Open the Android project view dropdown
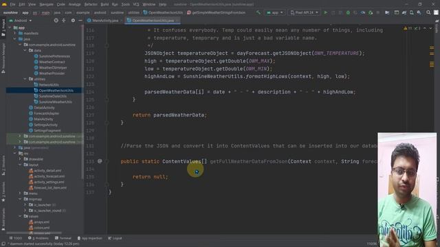The height and width of the screenshot is (247, 440). (x=21, y=21)
